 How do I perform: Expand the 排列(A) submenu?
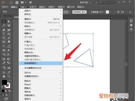coord(41,14)
